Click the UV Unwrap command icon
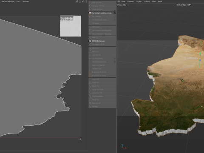This screenshot has height=153, width=204. click(90, 17)
